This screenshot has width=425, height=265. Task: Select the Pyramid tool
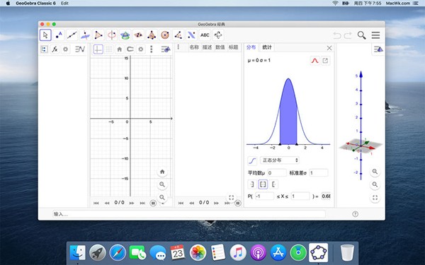tap(152, 35)
